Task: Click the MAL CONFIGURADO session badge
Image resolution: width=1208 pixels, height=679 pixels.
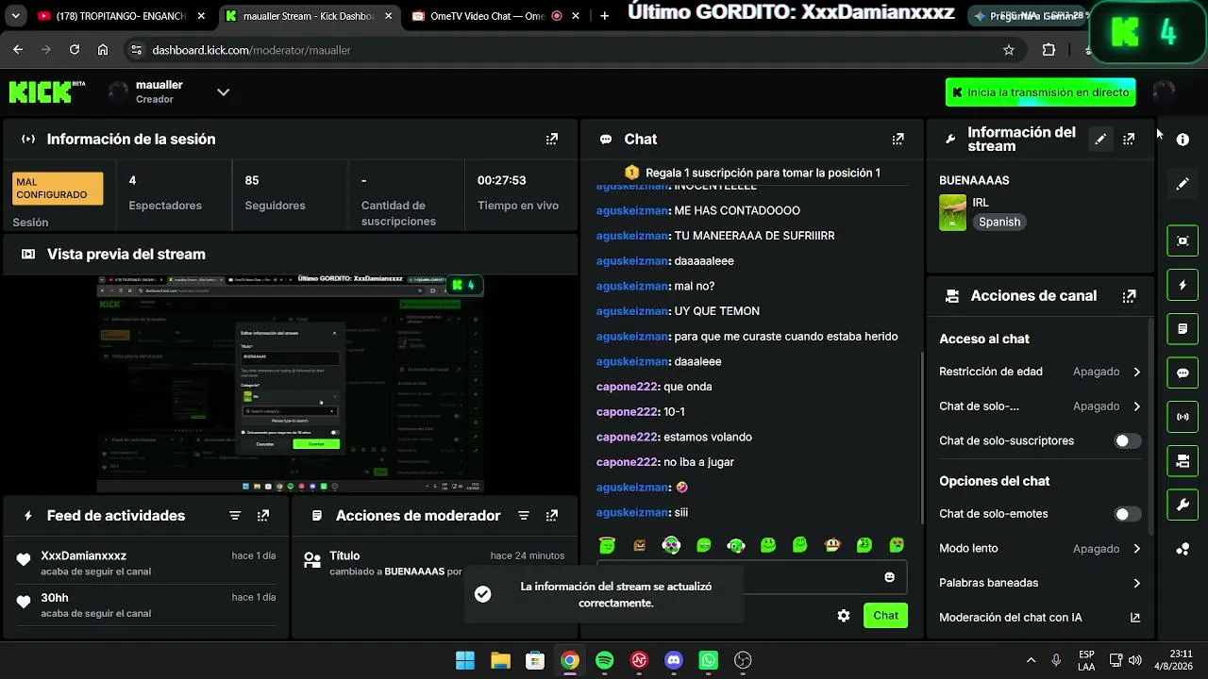Action: pyautogui.click(x=58, y=189)
